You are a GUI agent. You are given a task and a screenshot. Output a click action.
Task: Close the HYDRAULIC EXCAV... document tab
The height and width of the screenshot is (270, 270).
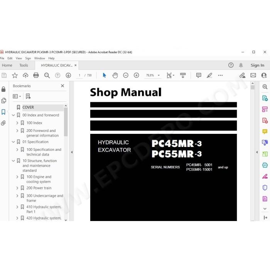(76, 65)
